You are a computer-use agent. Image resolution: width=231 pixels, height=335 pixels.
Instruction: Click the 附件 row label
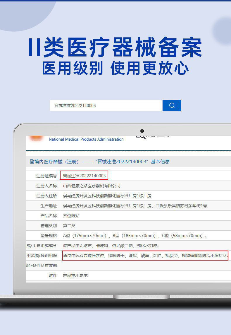pyautogui.click(x=53, y=276)
